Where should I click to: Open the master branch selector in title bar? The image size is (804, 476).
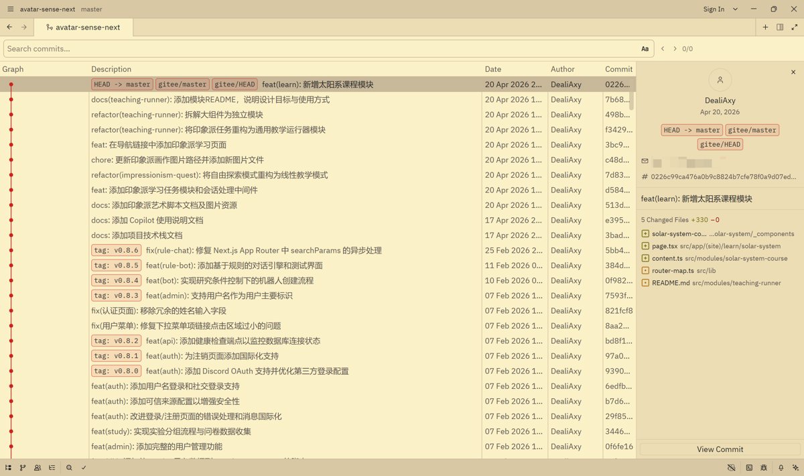(x=92, y=9)
